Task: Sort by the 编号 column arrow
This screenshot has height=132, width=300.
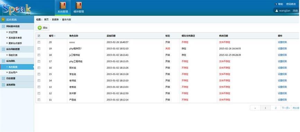Action: click(x=55, y=36)
